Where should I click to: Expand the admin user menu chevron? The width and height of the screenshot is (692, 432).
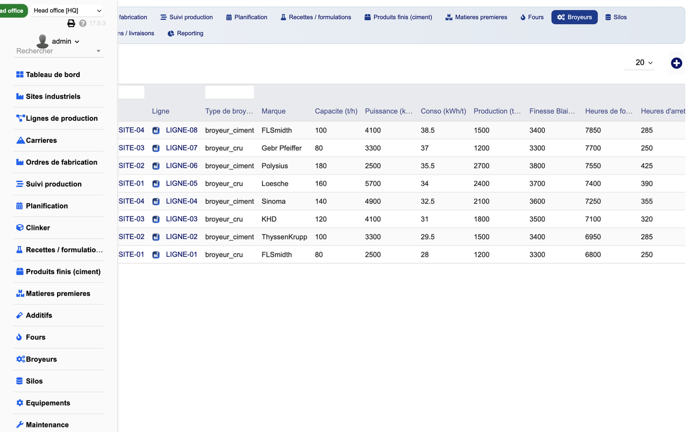pyautogui.click(x=77, y=41)
